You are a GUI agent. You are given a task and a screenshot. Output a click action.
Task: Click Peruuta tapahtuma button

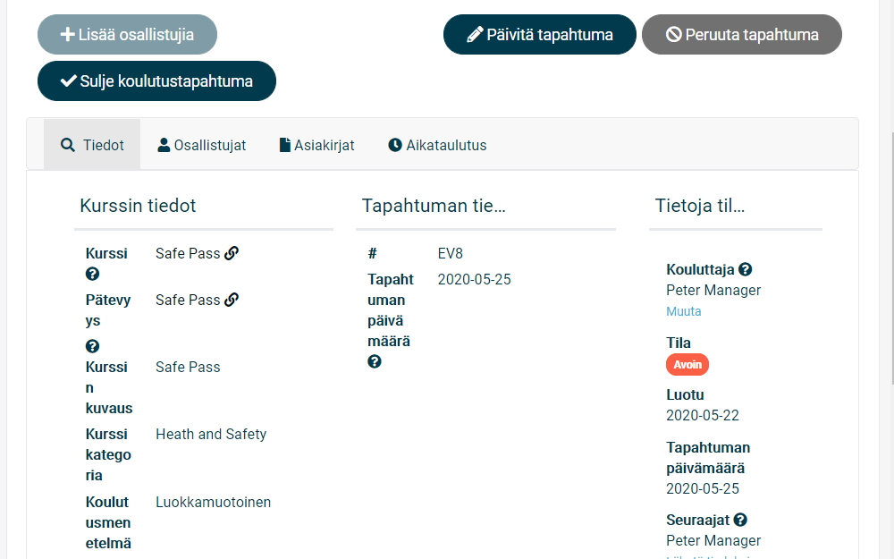click(742, 35)
